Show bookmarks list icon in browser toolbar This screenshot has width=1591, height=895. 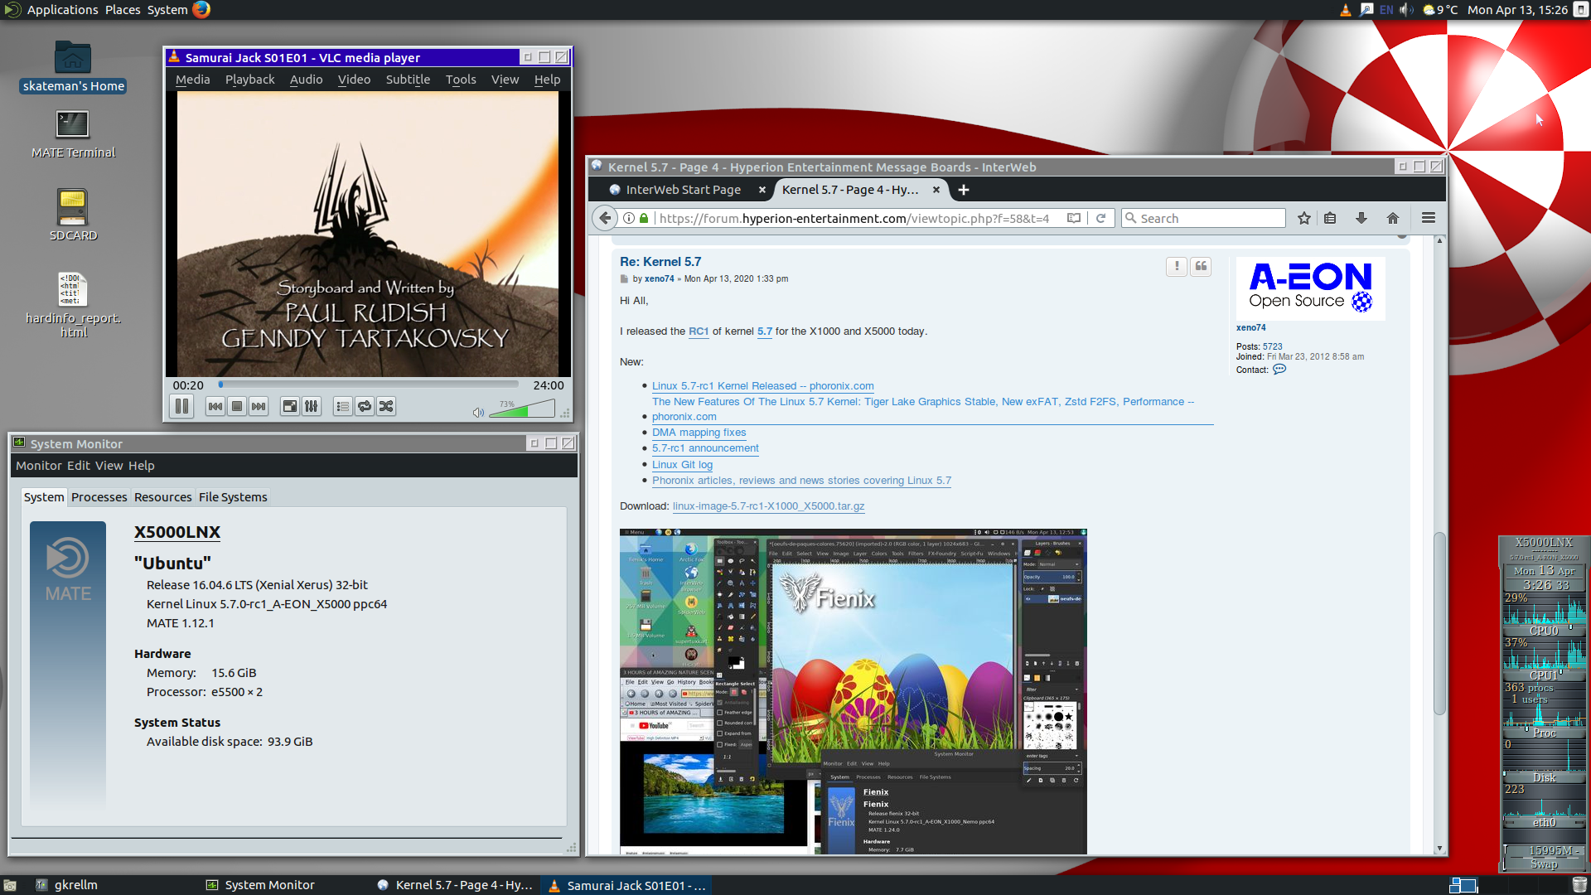(1330, 218)
